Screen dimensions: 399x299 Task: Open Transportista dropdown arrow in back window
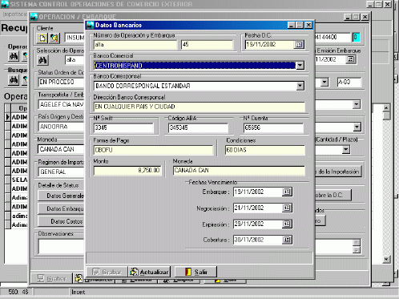(x=357, y=104)
